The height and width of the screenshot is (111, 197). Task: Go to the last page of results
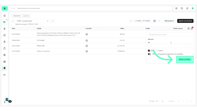pos(191,101)
